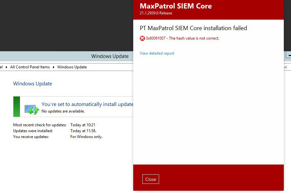The width and height of the screenshot is (291, 193).
Task: Expand the arrow before All Control Panel Items
Action: pyautogui.click(x=7, y=67)
